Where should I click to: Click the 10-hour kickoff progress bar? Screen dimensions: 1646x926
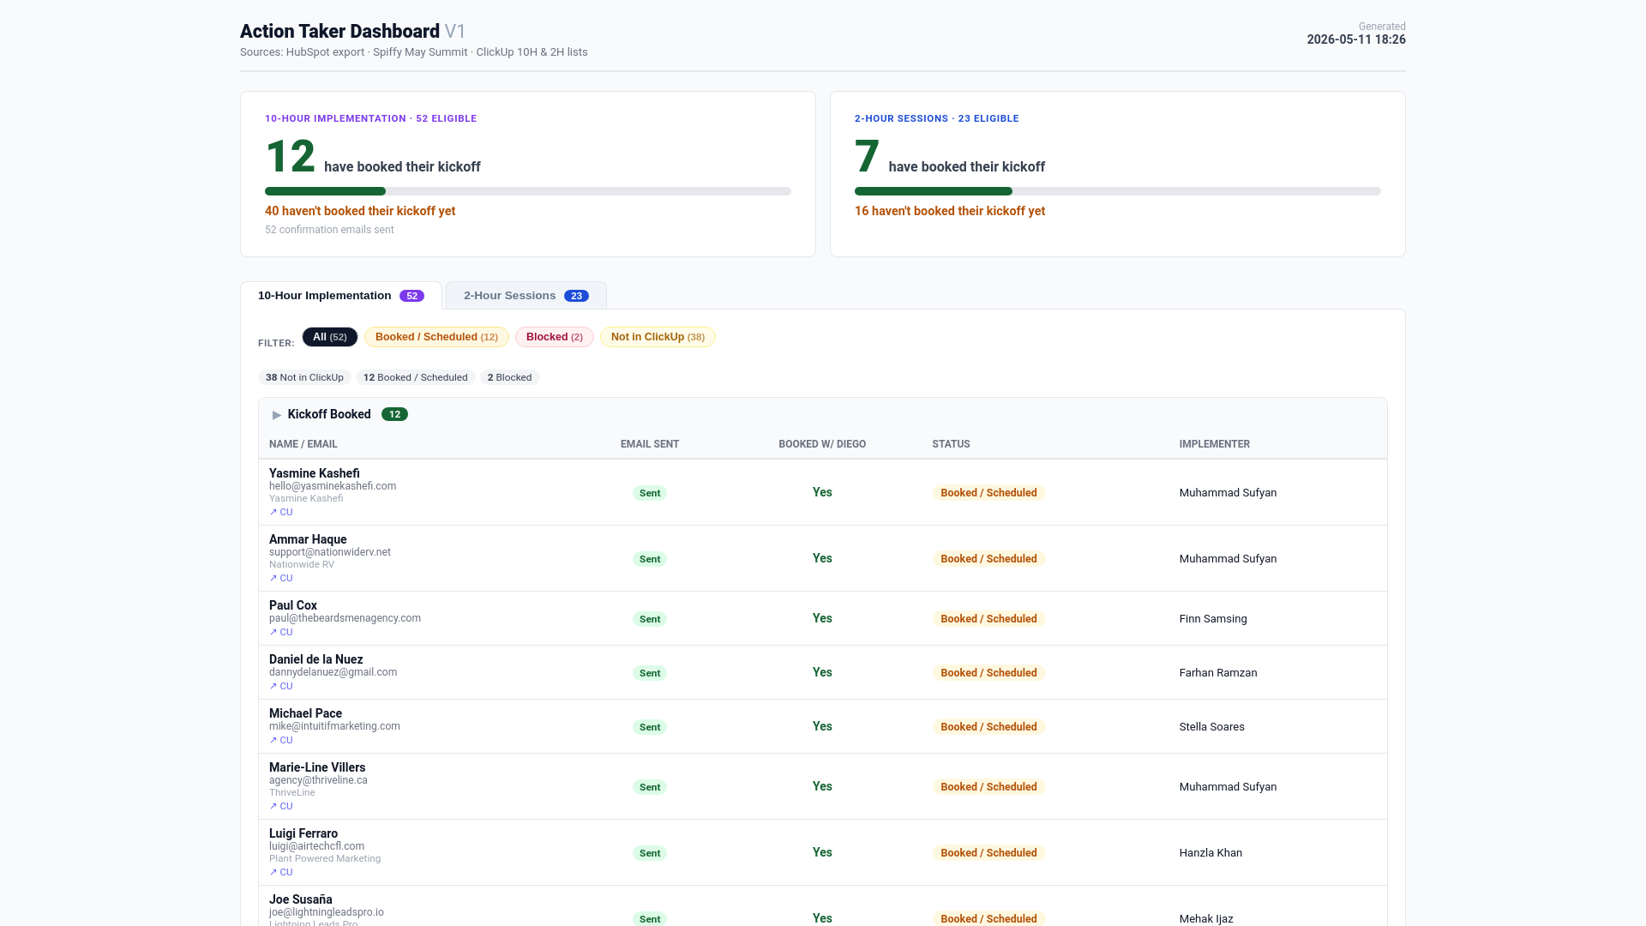coord(528,191)
